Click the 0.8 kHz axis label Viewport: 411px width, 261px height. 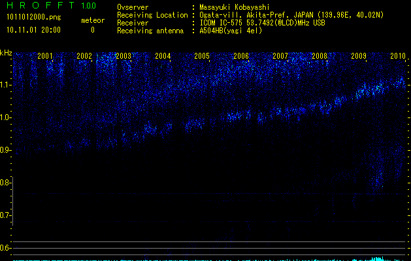pos(5,183)
